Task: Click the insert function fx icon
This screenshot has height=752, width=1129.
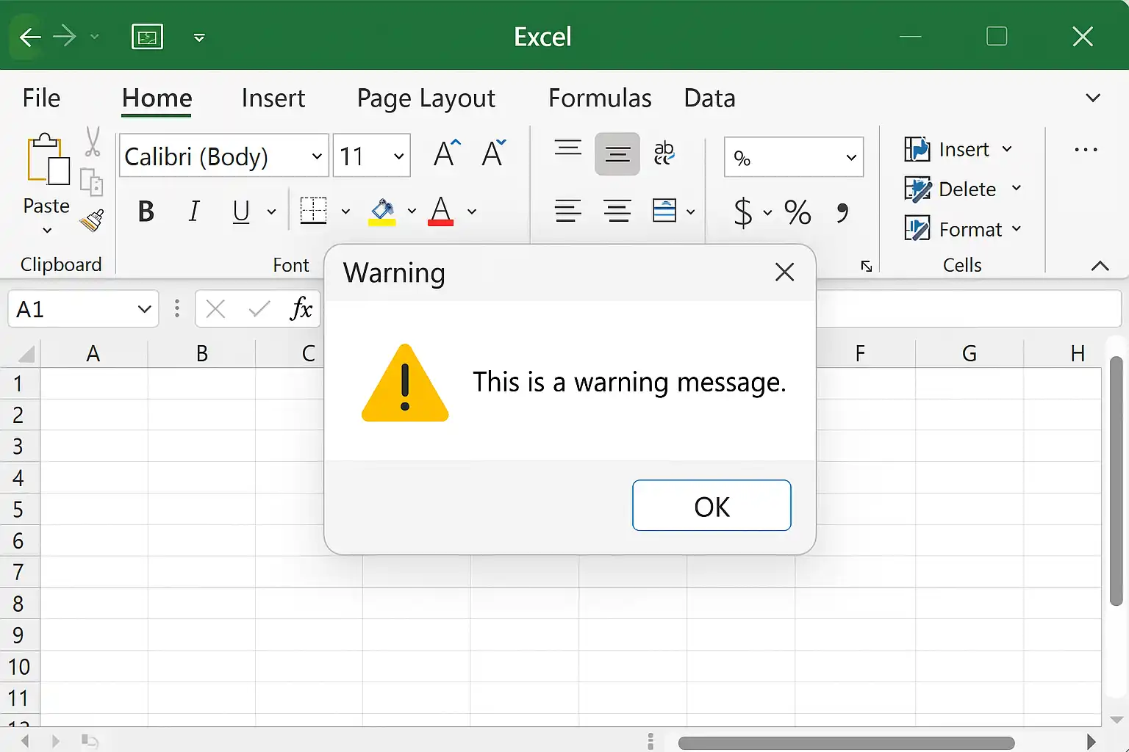Action: point(301,308)
